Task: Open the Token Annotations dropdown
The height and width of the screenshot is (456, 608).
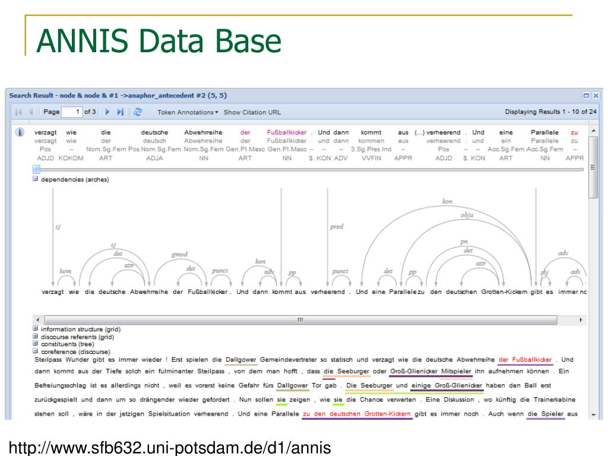Action: [x=188, y=112]
